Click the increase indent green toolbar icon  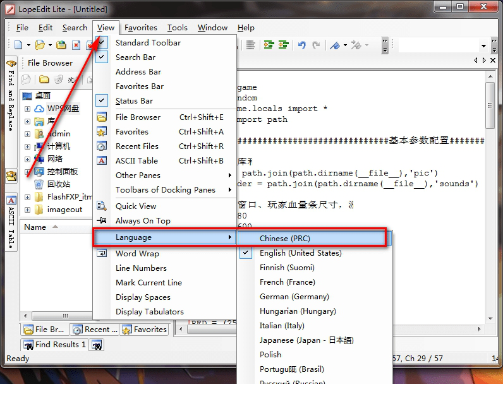pyautogui.click(x=269, y=45)
